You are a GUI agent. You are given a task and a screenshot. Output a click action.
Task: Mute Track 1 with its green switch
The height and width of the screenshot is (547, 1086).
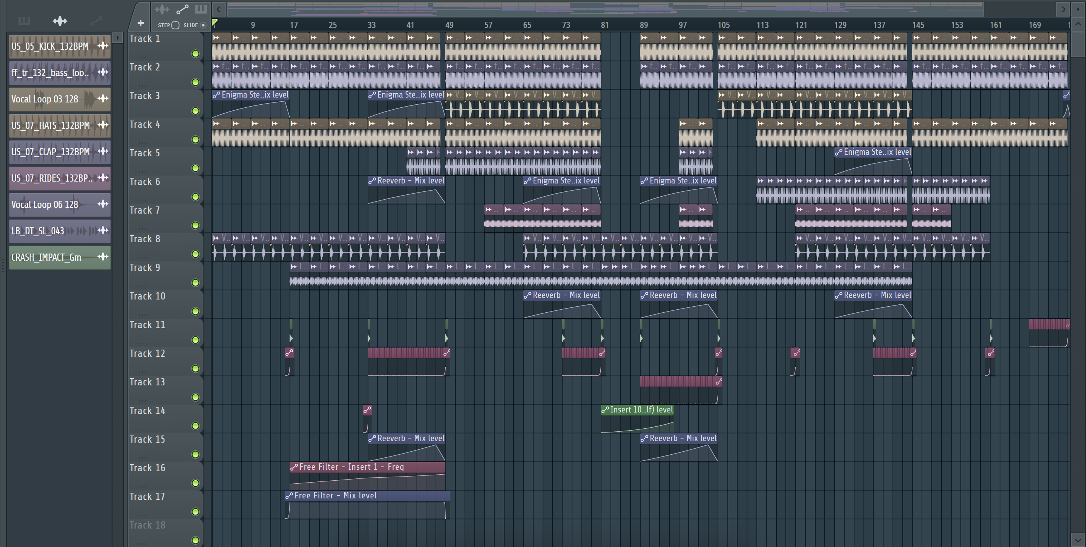point(196,54)
